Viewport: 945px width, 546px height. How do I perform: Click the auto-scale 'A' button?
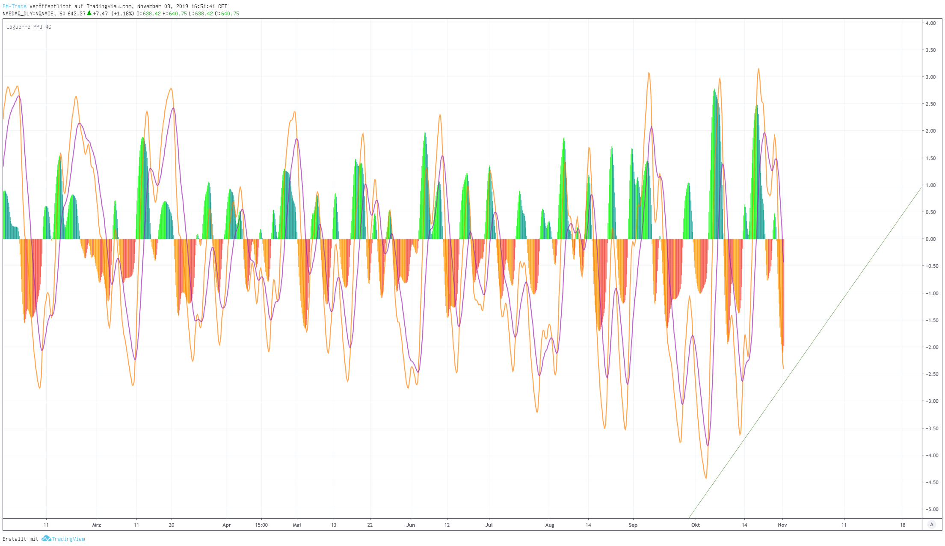point(932,525)
